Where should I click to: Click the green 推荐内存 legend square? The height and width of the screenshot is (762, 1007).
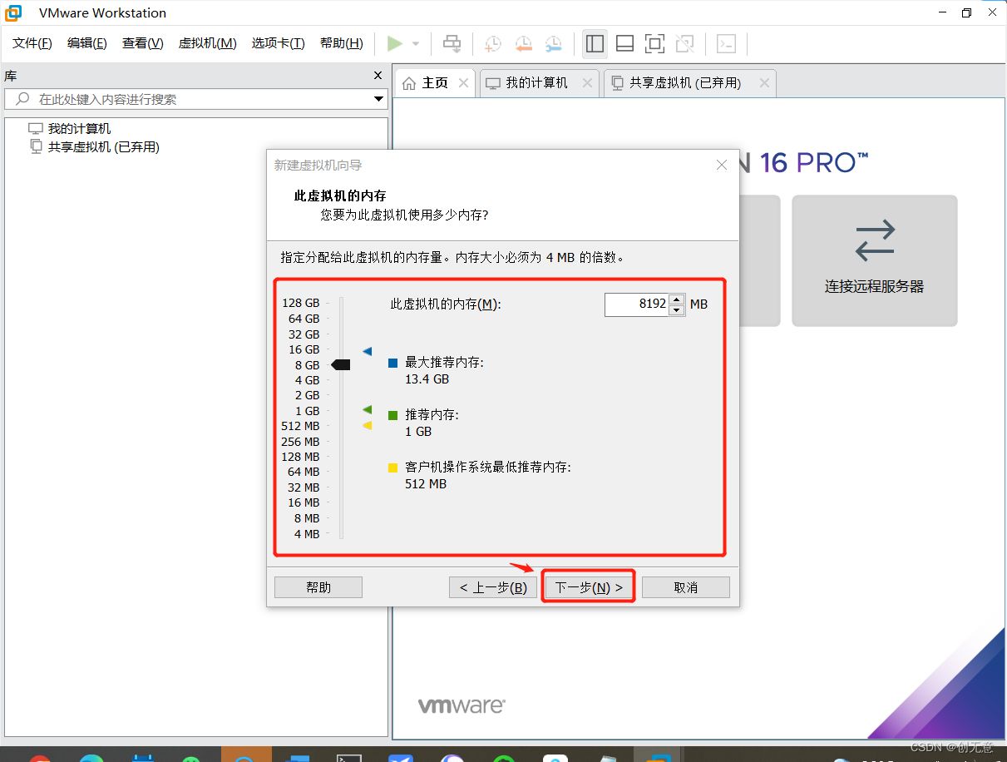[393, 415]
